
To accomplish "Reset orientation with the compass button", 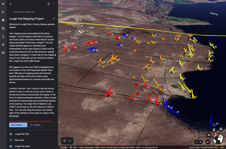I will [208, 142].
